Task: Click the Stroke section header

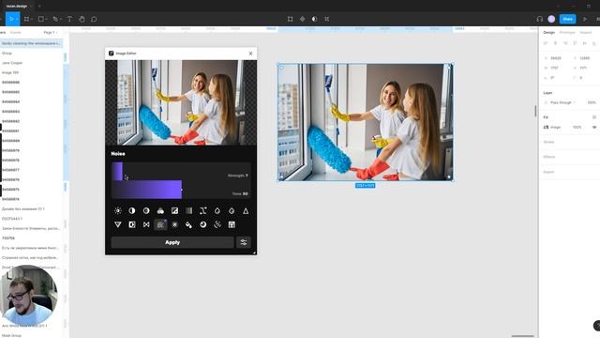Action: pyautogui.click(x=548, y=142)
